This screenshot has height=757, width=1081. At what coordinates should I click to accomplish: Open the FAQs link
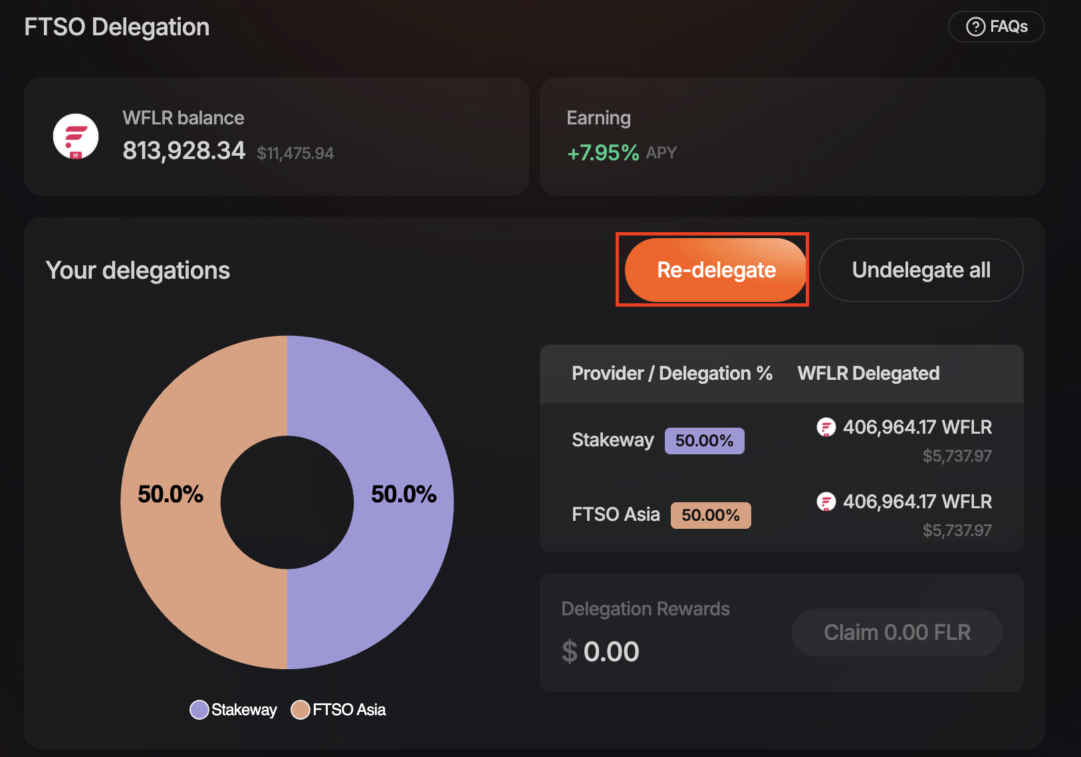(996, 27)
